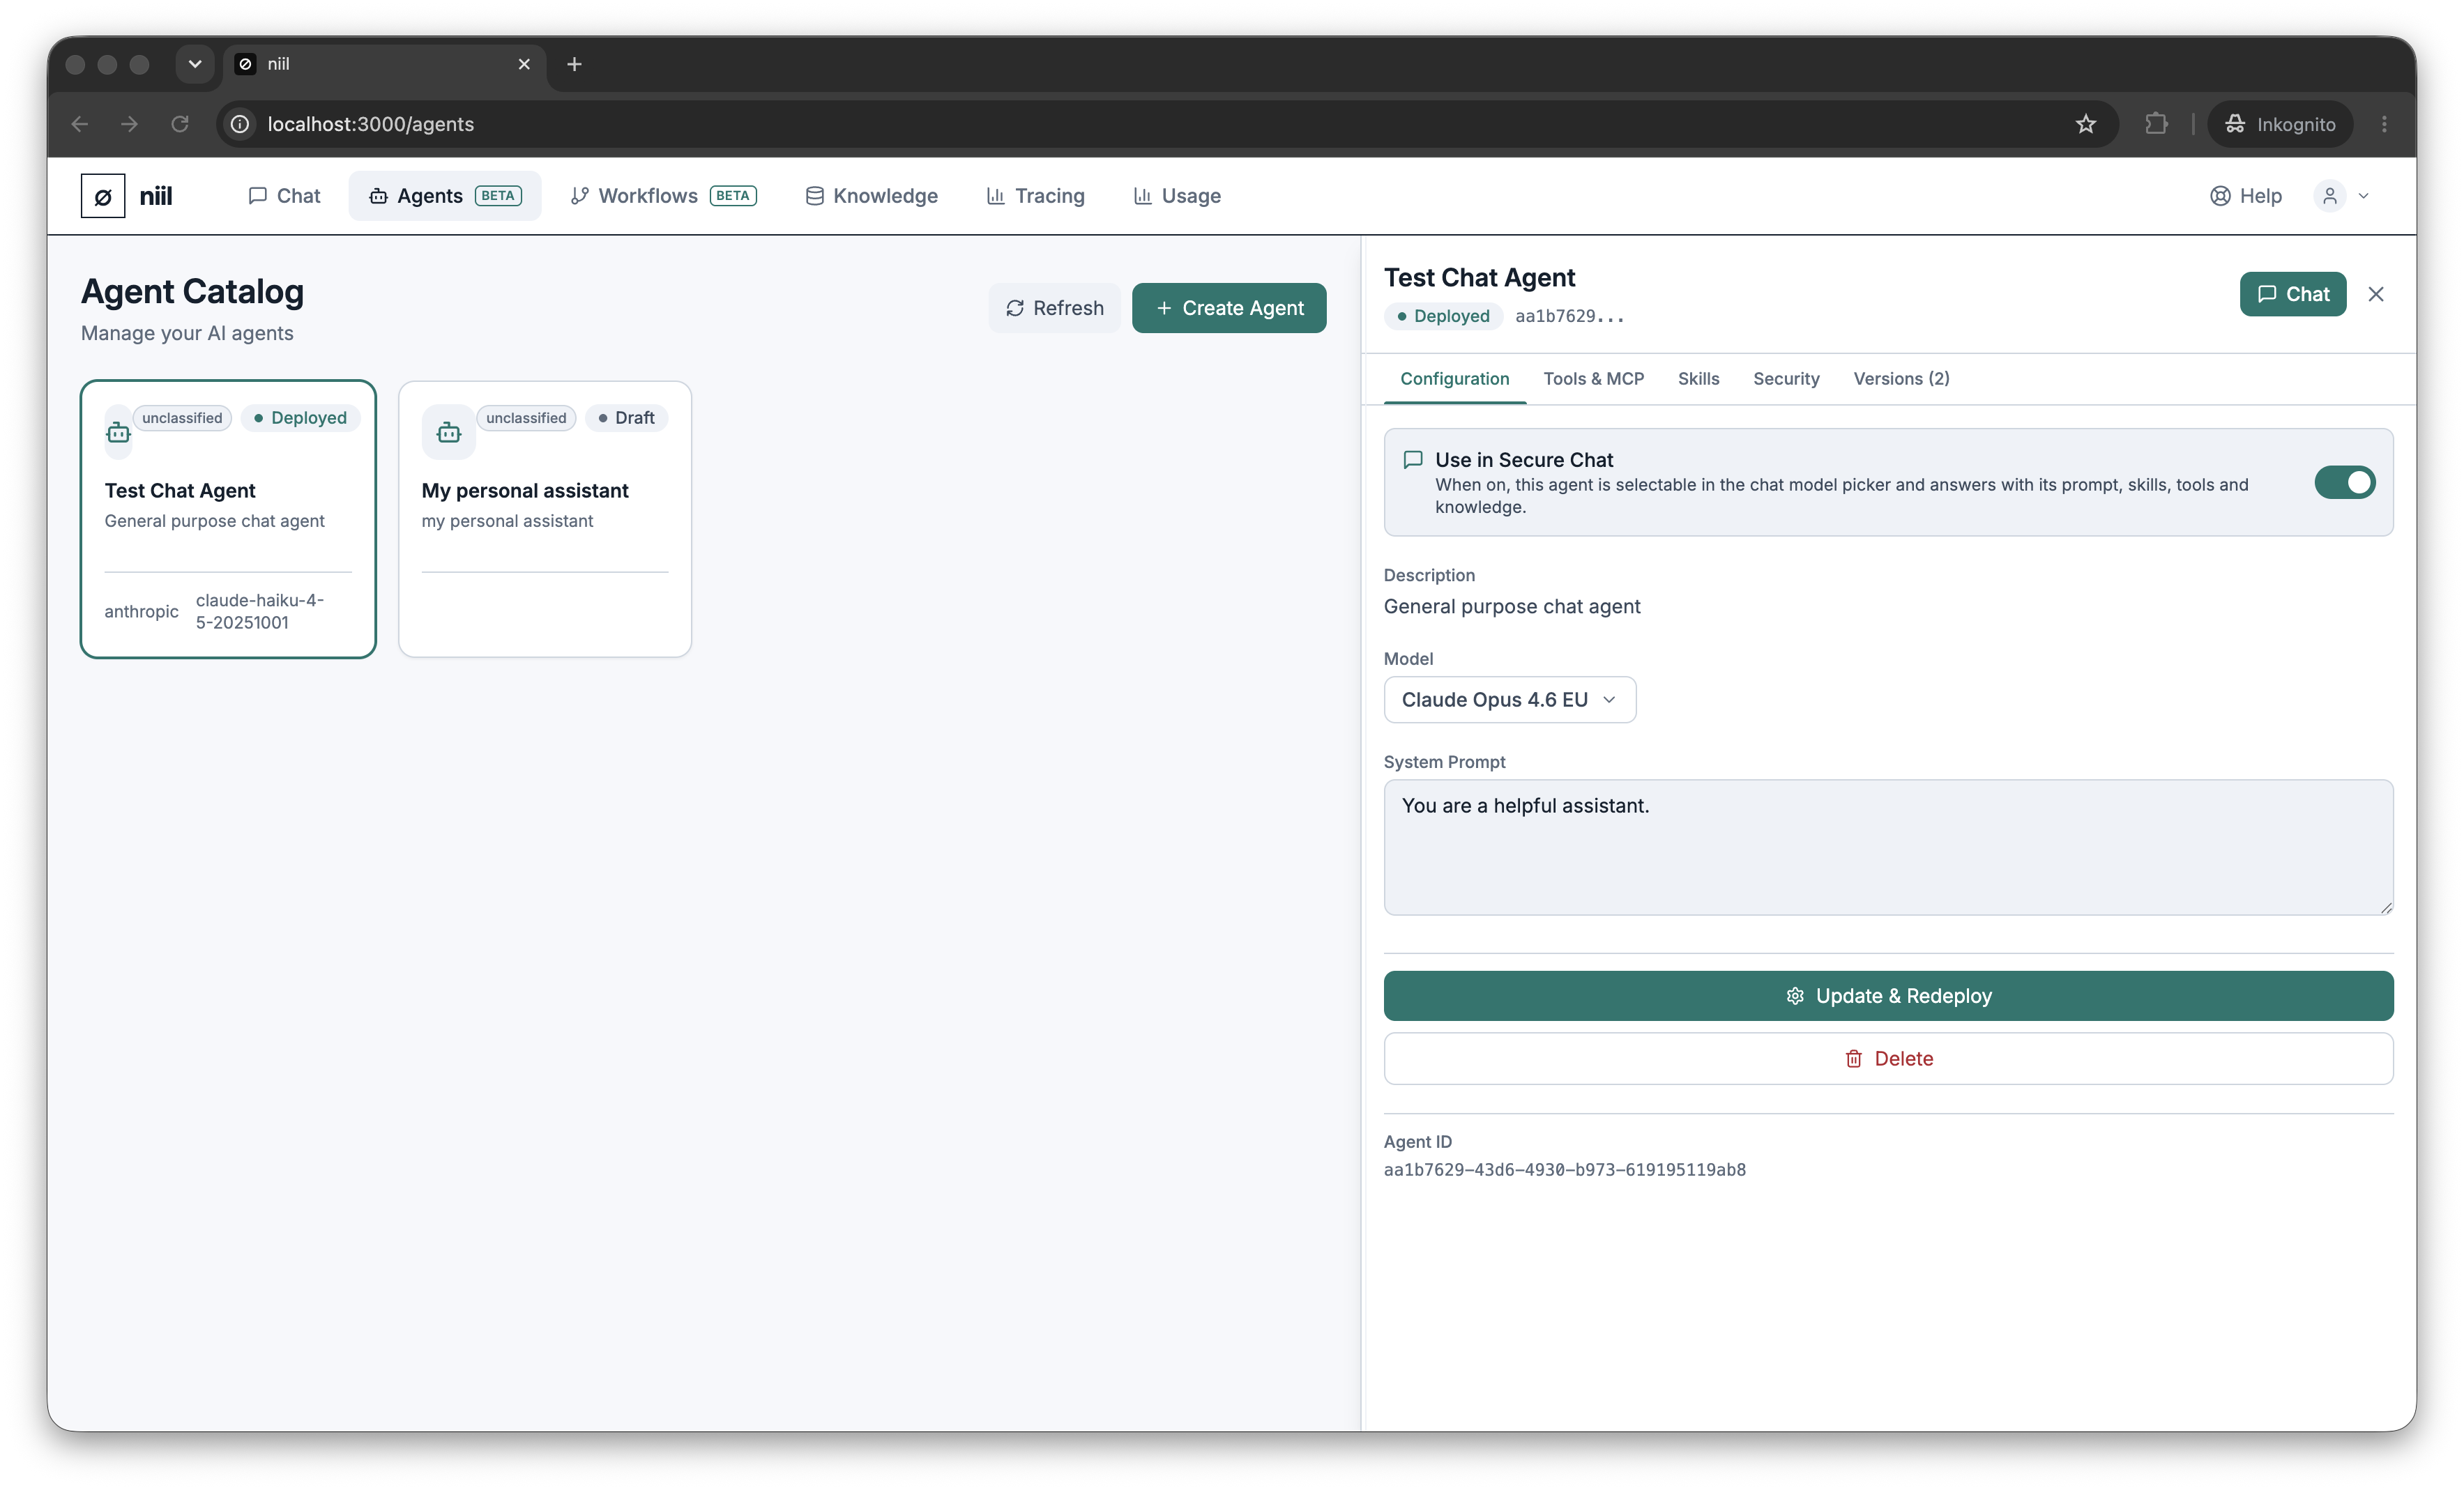Click unclassified tag on Test Chat Agent card
The width and height of the screenshot is (2464, 1490).
pos(182,417)
